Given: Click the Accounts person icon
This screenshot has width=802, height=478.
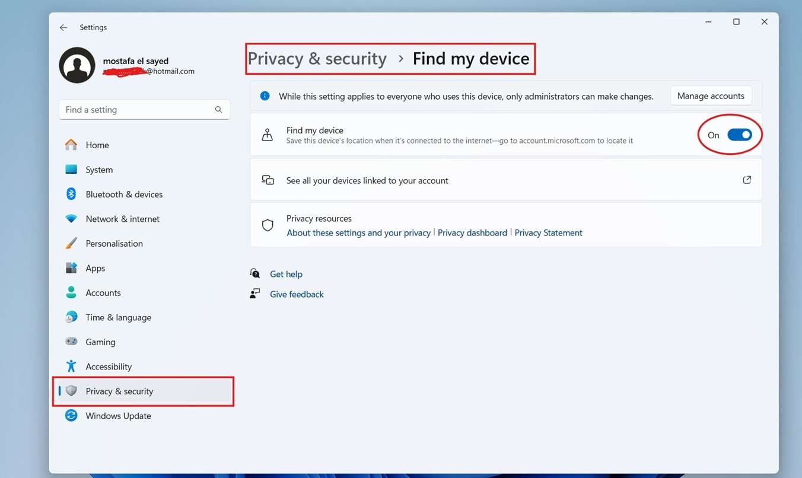Looking at the screenshot, I should click(x=71, y=292).
